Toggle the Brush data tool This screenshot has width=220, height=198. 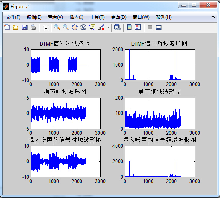coord(101,27)
